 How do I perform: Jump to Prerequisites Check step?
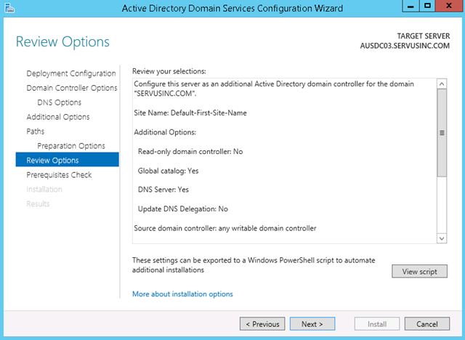pyautogui.click(x=59, y=175)
